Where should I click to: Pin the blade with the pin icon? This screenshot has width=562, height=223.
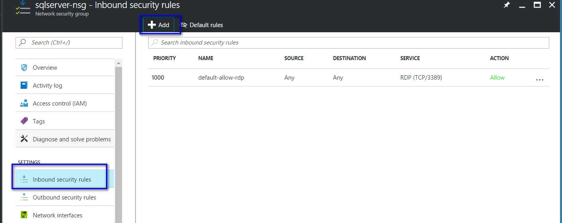(507, 5)
